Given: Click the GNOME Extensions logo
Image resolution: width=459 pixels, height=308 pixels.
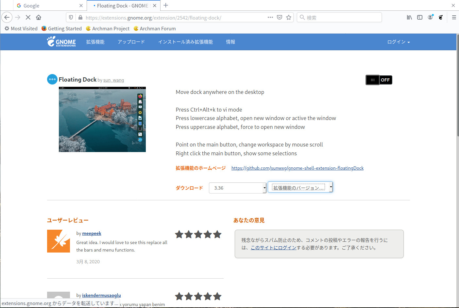Looking at the screenshot, I should point(61,42).
